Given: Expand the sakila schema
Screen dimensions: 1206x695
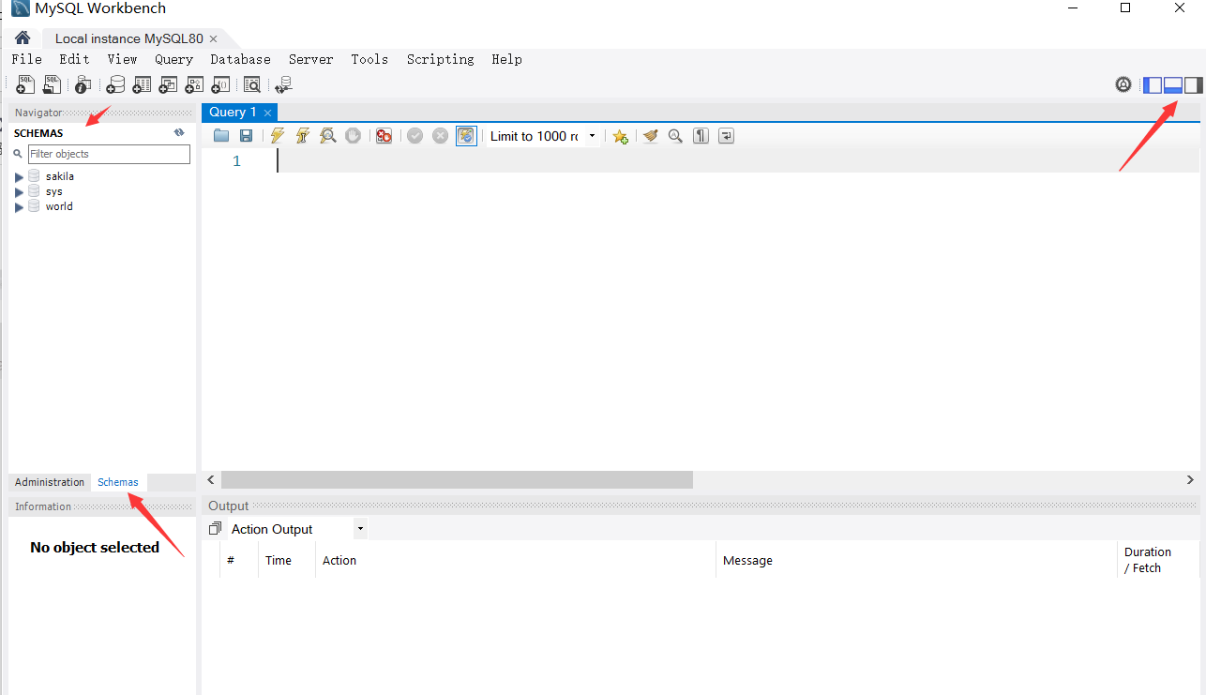Looking at the screenshot, I should pyautogui.click(x=19, y=177).
